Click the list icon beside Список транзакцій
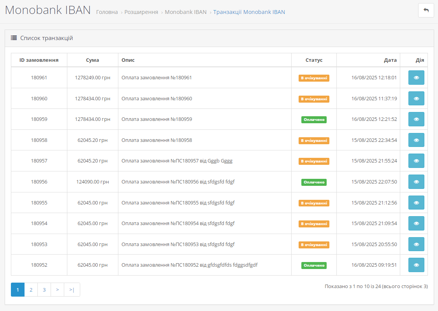438x311 pixels. 14,38
